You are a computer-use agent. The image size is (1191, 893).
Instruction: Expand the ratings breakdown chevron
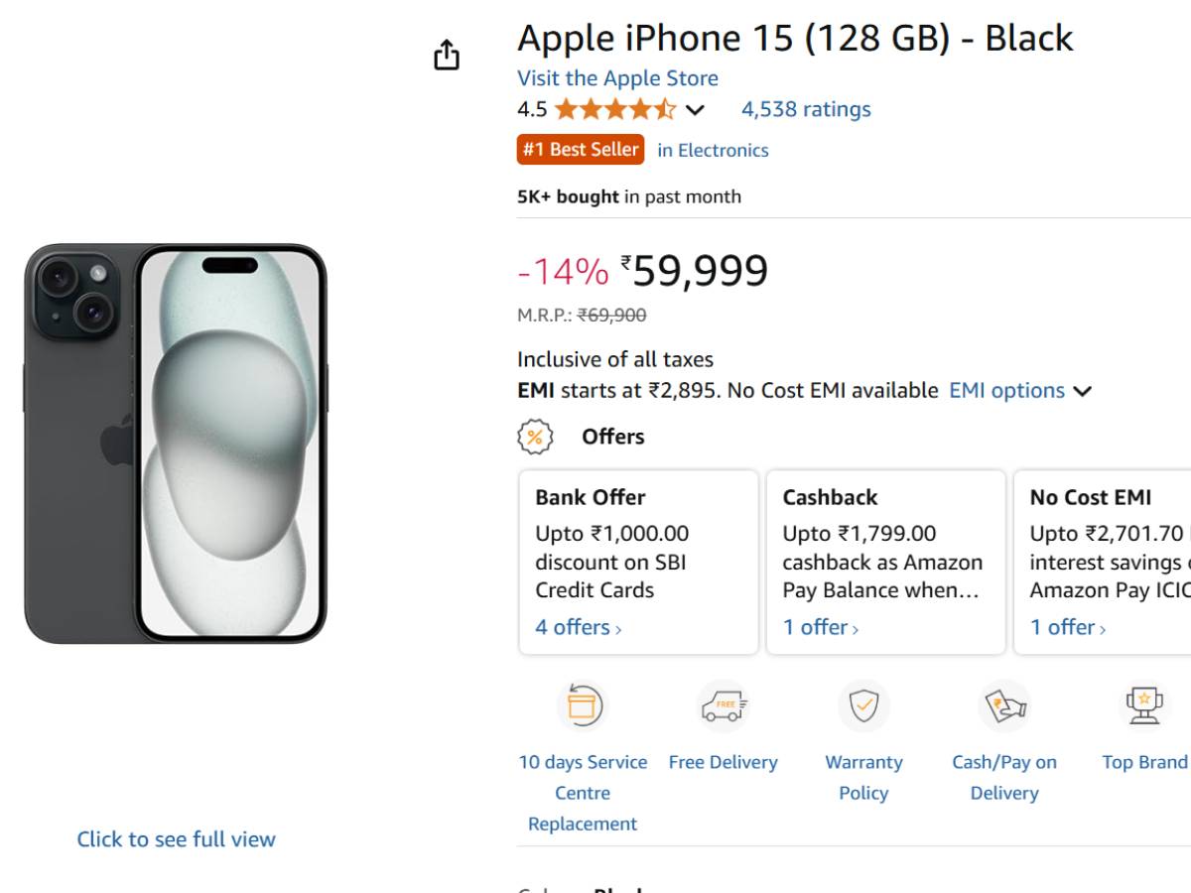pos(695,110)
